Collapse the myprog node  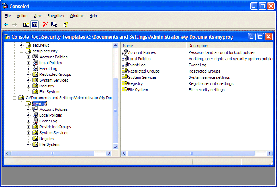(x=21, y=104)
